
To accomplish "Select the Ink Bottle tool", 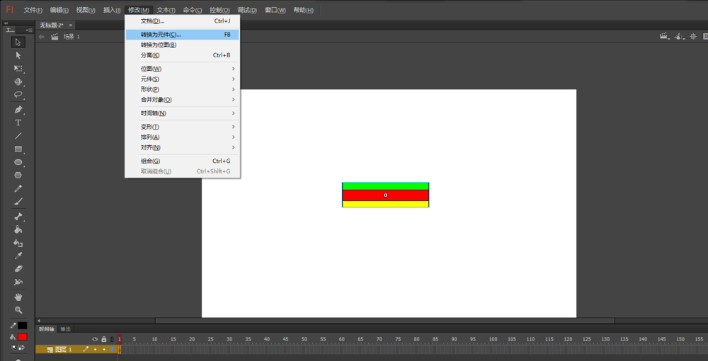I will (x=18, y=243).
